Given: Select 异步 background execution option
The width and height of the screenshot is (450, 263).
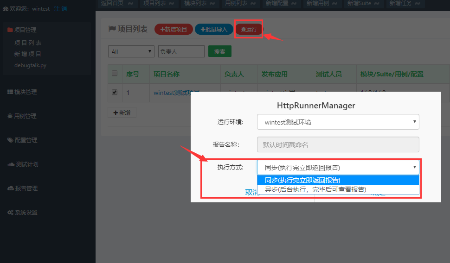Looking at the screenshot, I should (x=315, y=189).
